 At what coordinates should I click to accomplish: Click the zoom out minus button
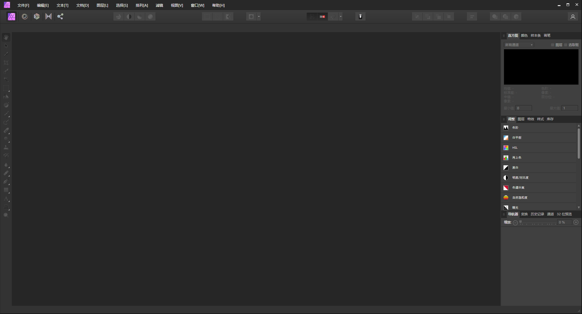point(515,223)
